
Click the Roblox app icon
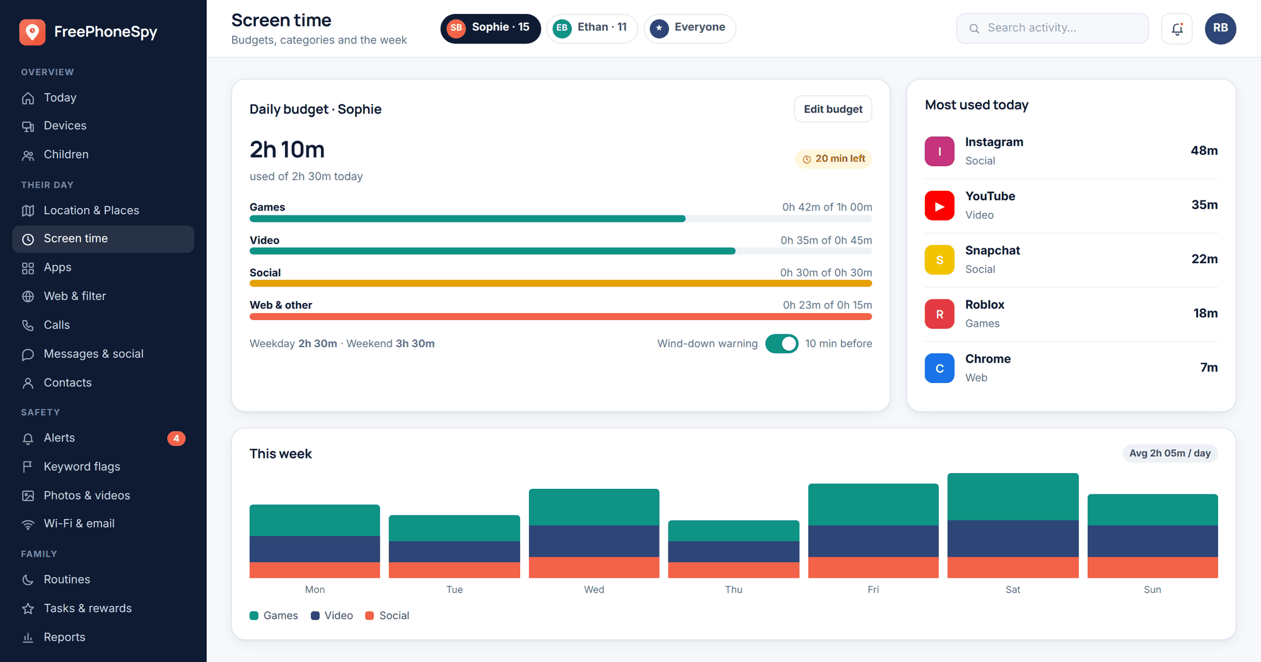939,314
